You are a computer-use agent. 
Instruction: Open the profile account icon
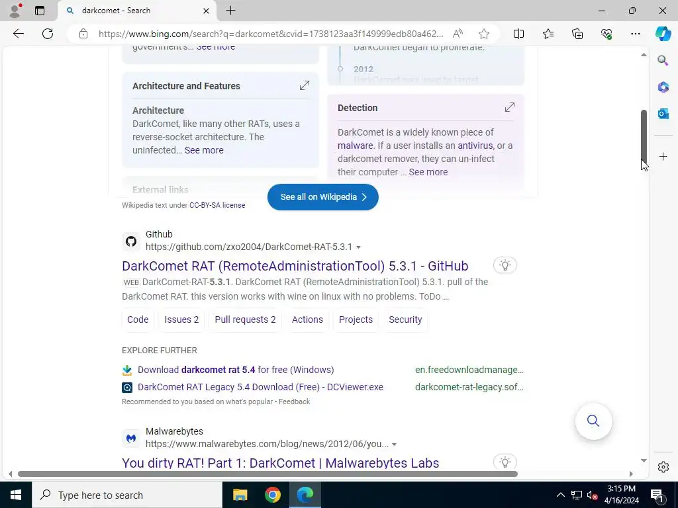15,11
